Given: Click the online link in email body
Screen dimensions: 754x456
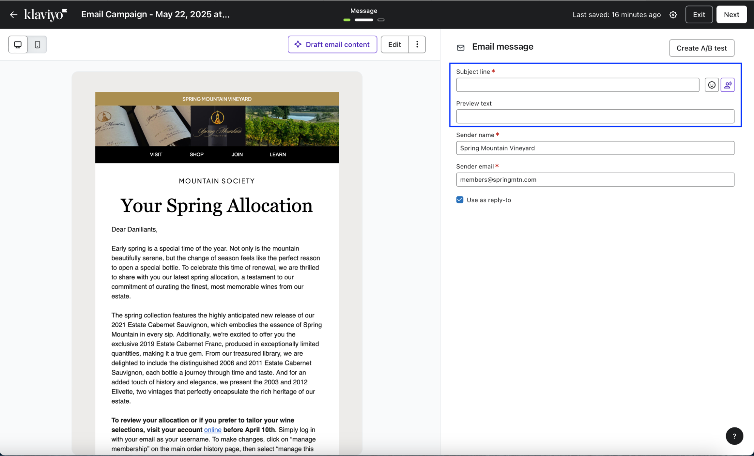Looking at the screenshot, I should click(x=213, y=430).
